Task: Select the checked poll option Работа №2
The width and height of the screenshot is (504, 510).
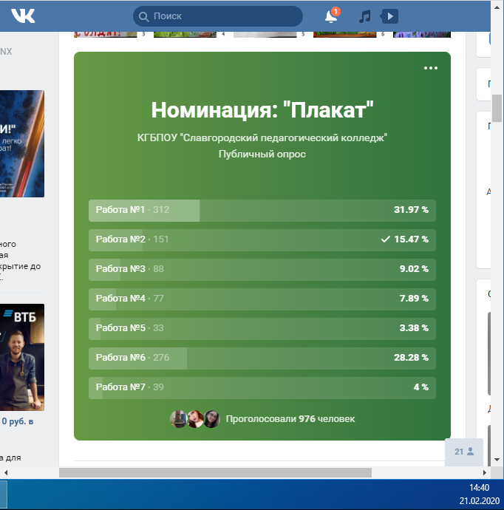Action: (262, 240)
